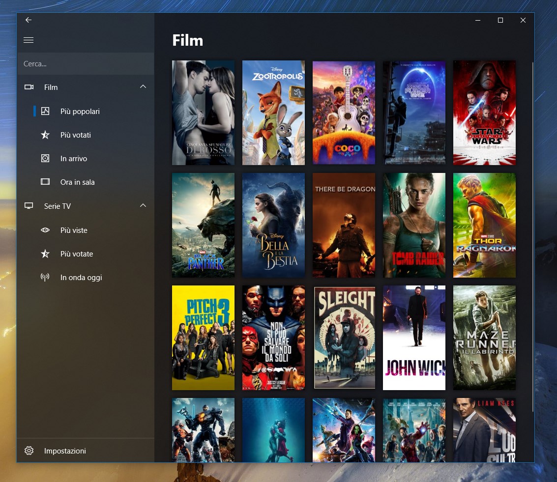Click the Serie TV monitor icon
This screenshot has width=557, height=482.
coord(29,206)
